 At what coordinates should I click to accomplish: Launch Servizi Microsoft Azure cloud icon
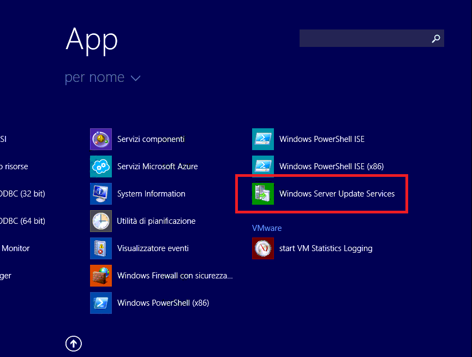[101, 166]
